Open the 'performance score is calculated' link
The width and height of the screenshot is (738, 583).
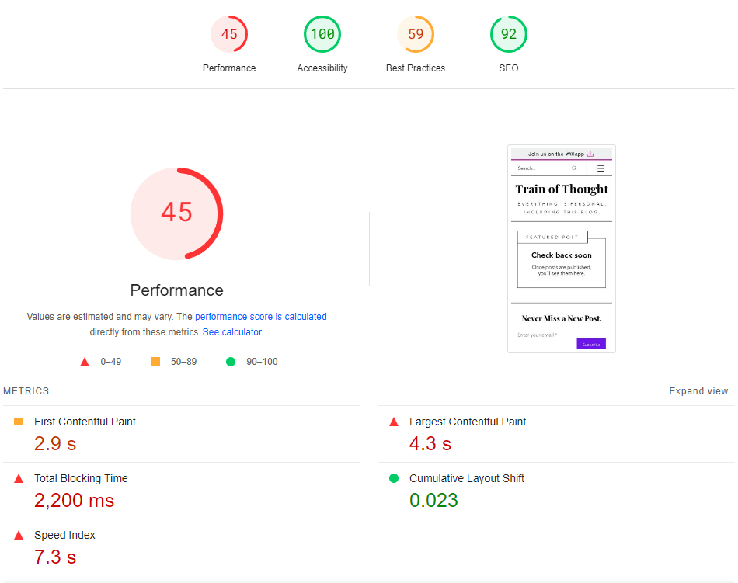[x=261, y=317]
